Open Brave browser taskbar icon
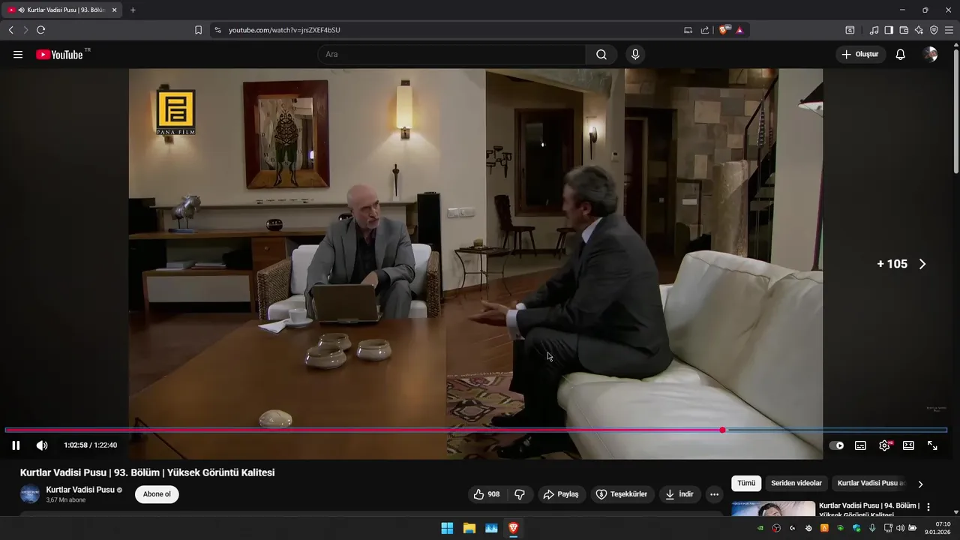Image resolution: width=960 pixels, height=540 pixels. coord(513,528)
